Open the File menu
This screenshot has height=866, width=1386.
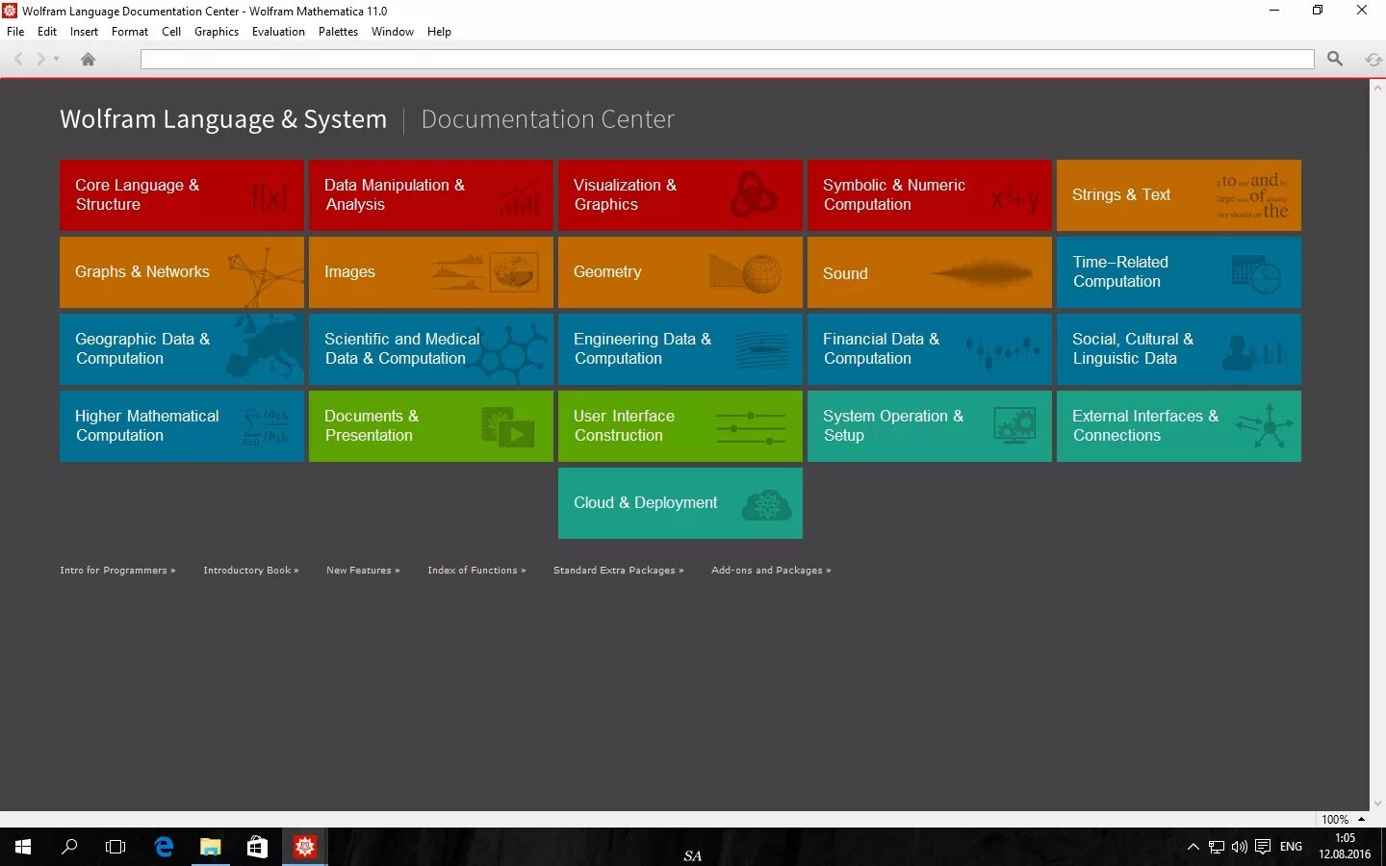(x=15, y=32)
